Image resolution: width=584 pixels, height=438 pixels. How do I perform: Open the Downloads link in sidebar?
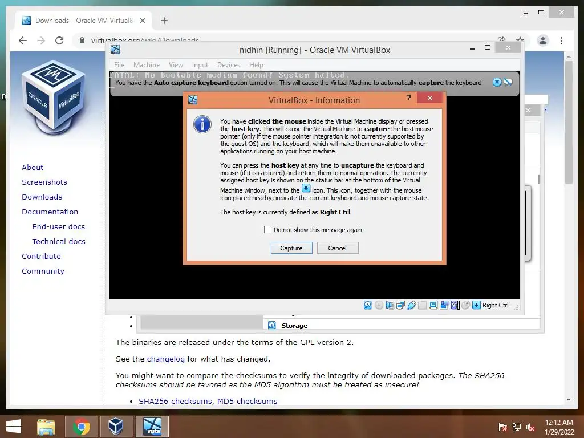[42, 197]
